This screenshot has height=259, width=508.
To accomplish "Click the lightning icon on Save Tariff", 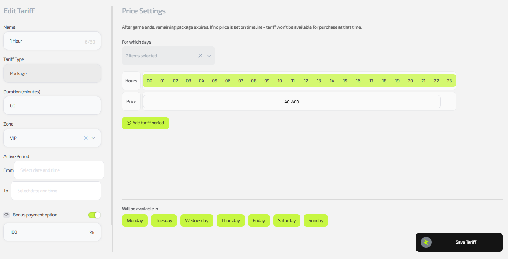I will tap(426, 242).
